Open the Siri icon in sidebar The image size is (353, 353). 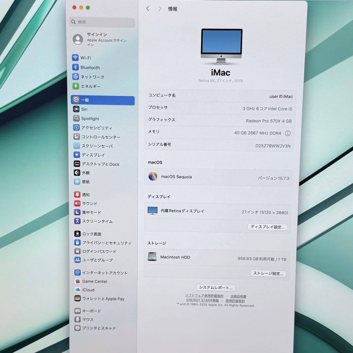(76, 109)
